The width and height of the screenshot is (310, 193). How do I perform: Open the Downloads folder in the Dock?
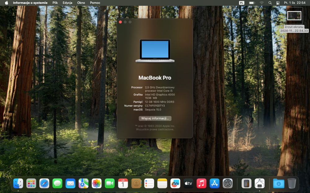tap(279, 183)
